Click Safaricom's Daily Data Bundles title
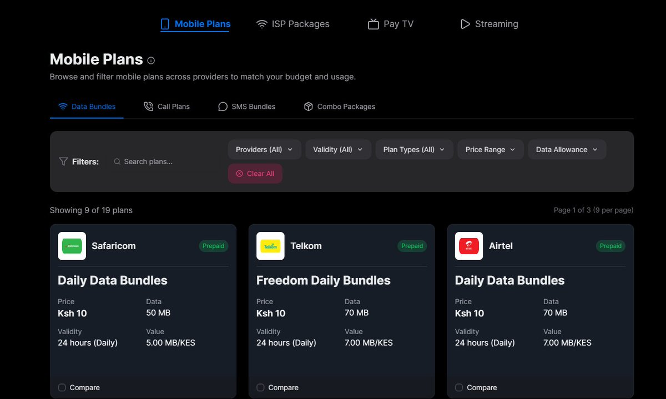The image size is (666, 399). [x=113, y=280]
